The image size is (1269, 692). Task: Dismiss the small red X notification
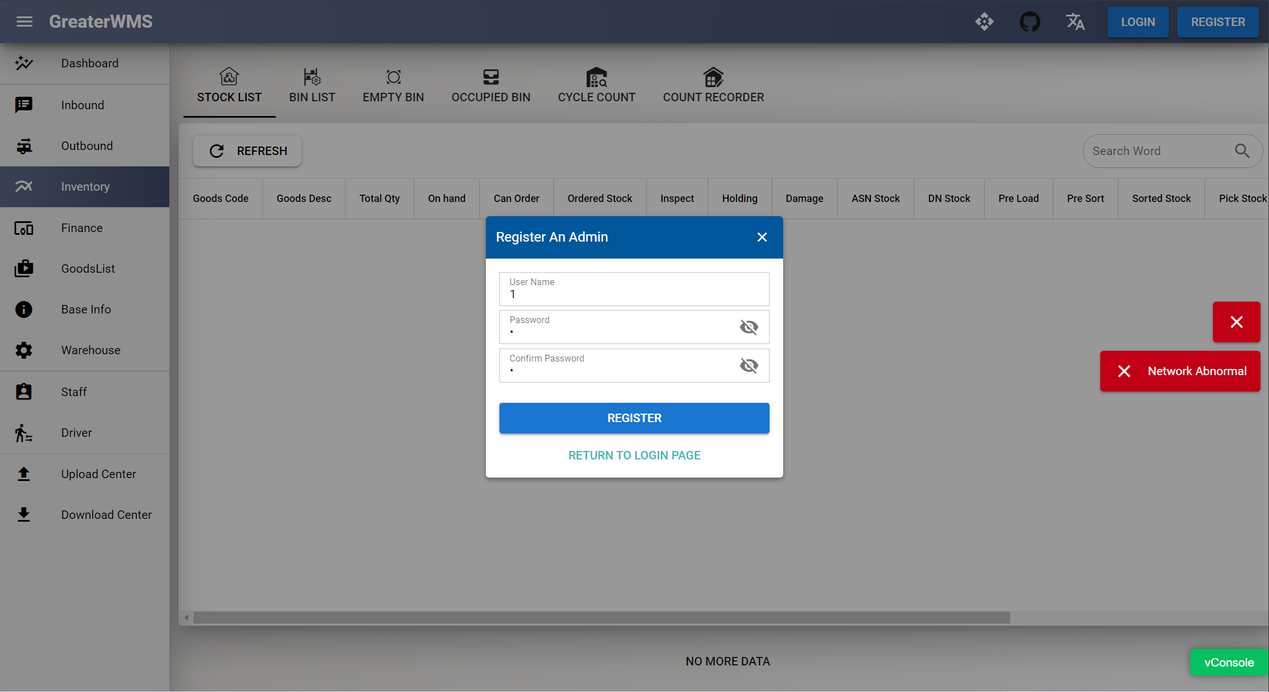point(1236,322)
